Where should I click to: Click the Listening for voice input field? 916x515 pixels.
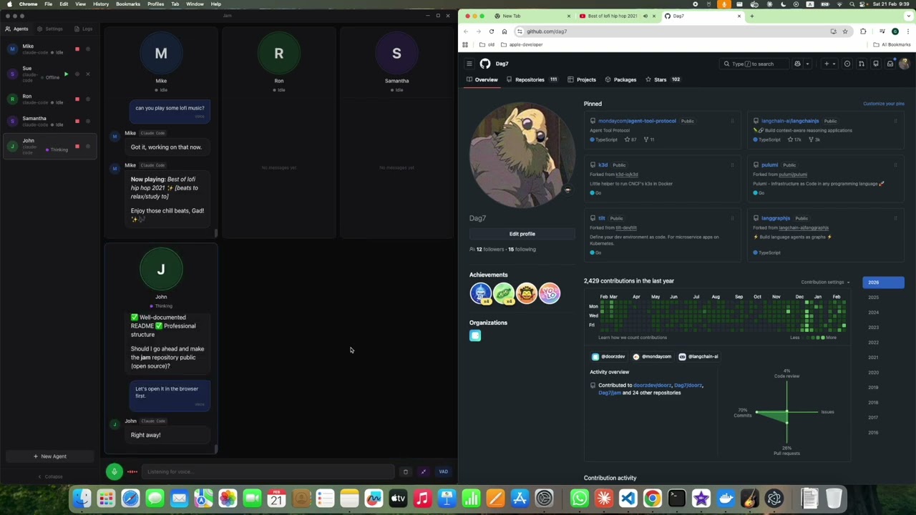tap(268, 471)
